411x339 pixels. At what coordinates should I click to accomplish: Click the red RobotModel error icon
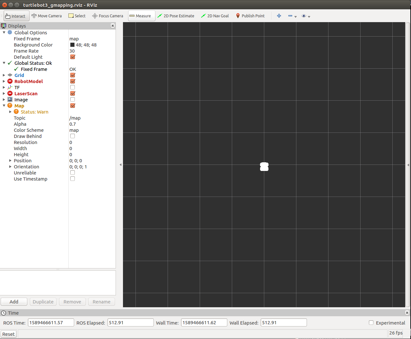[10, 81]
